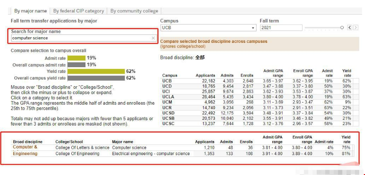The image size is (365, 175).
Task: Open By community college tab
Action: 134,11
